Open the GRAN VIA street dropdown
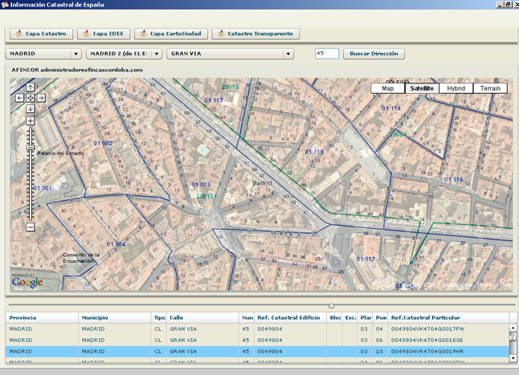This screenshot has height=375, width=519. (x=231, y=54)
